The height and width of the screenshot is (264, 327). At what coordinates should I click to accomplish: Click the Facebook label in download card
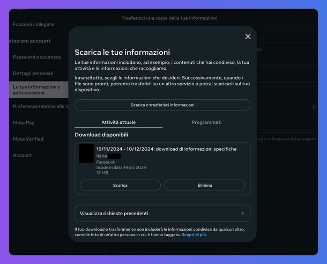[106, 162]
